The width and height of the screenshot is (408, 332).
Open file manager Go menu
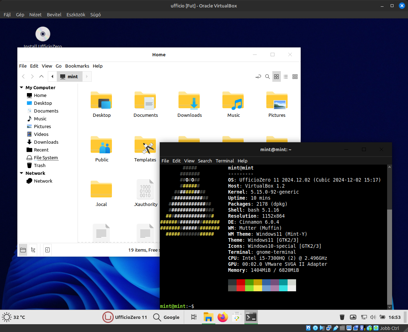click(x=58, y=66)
